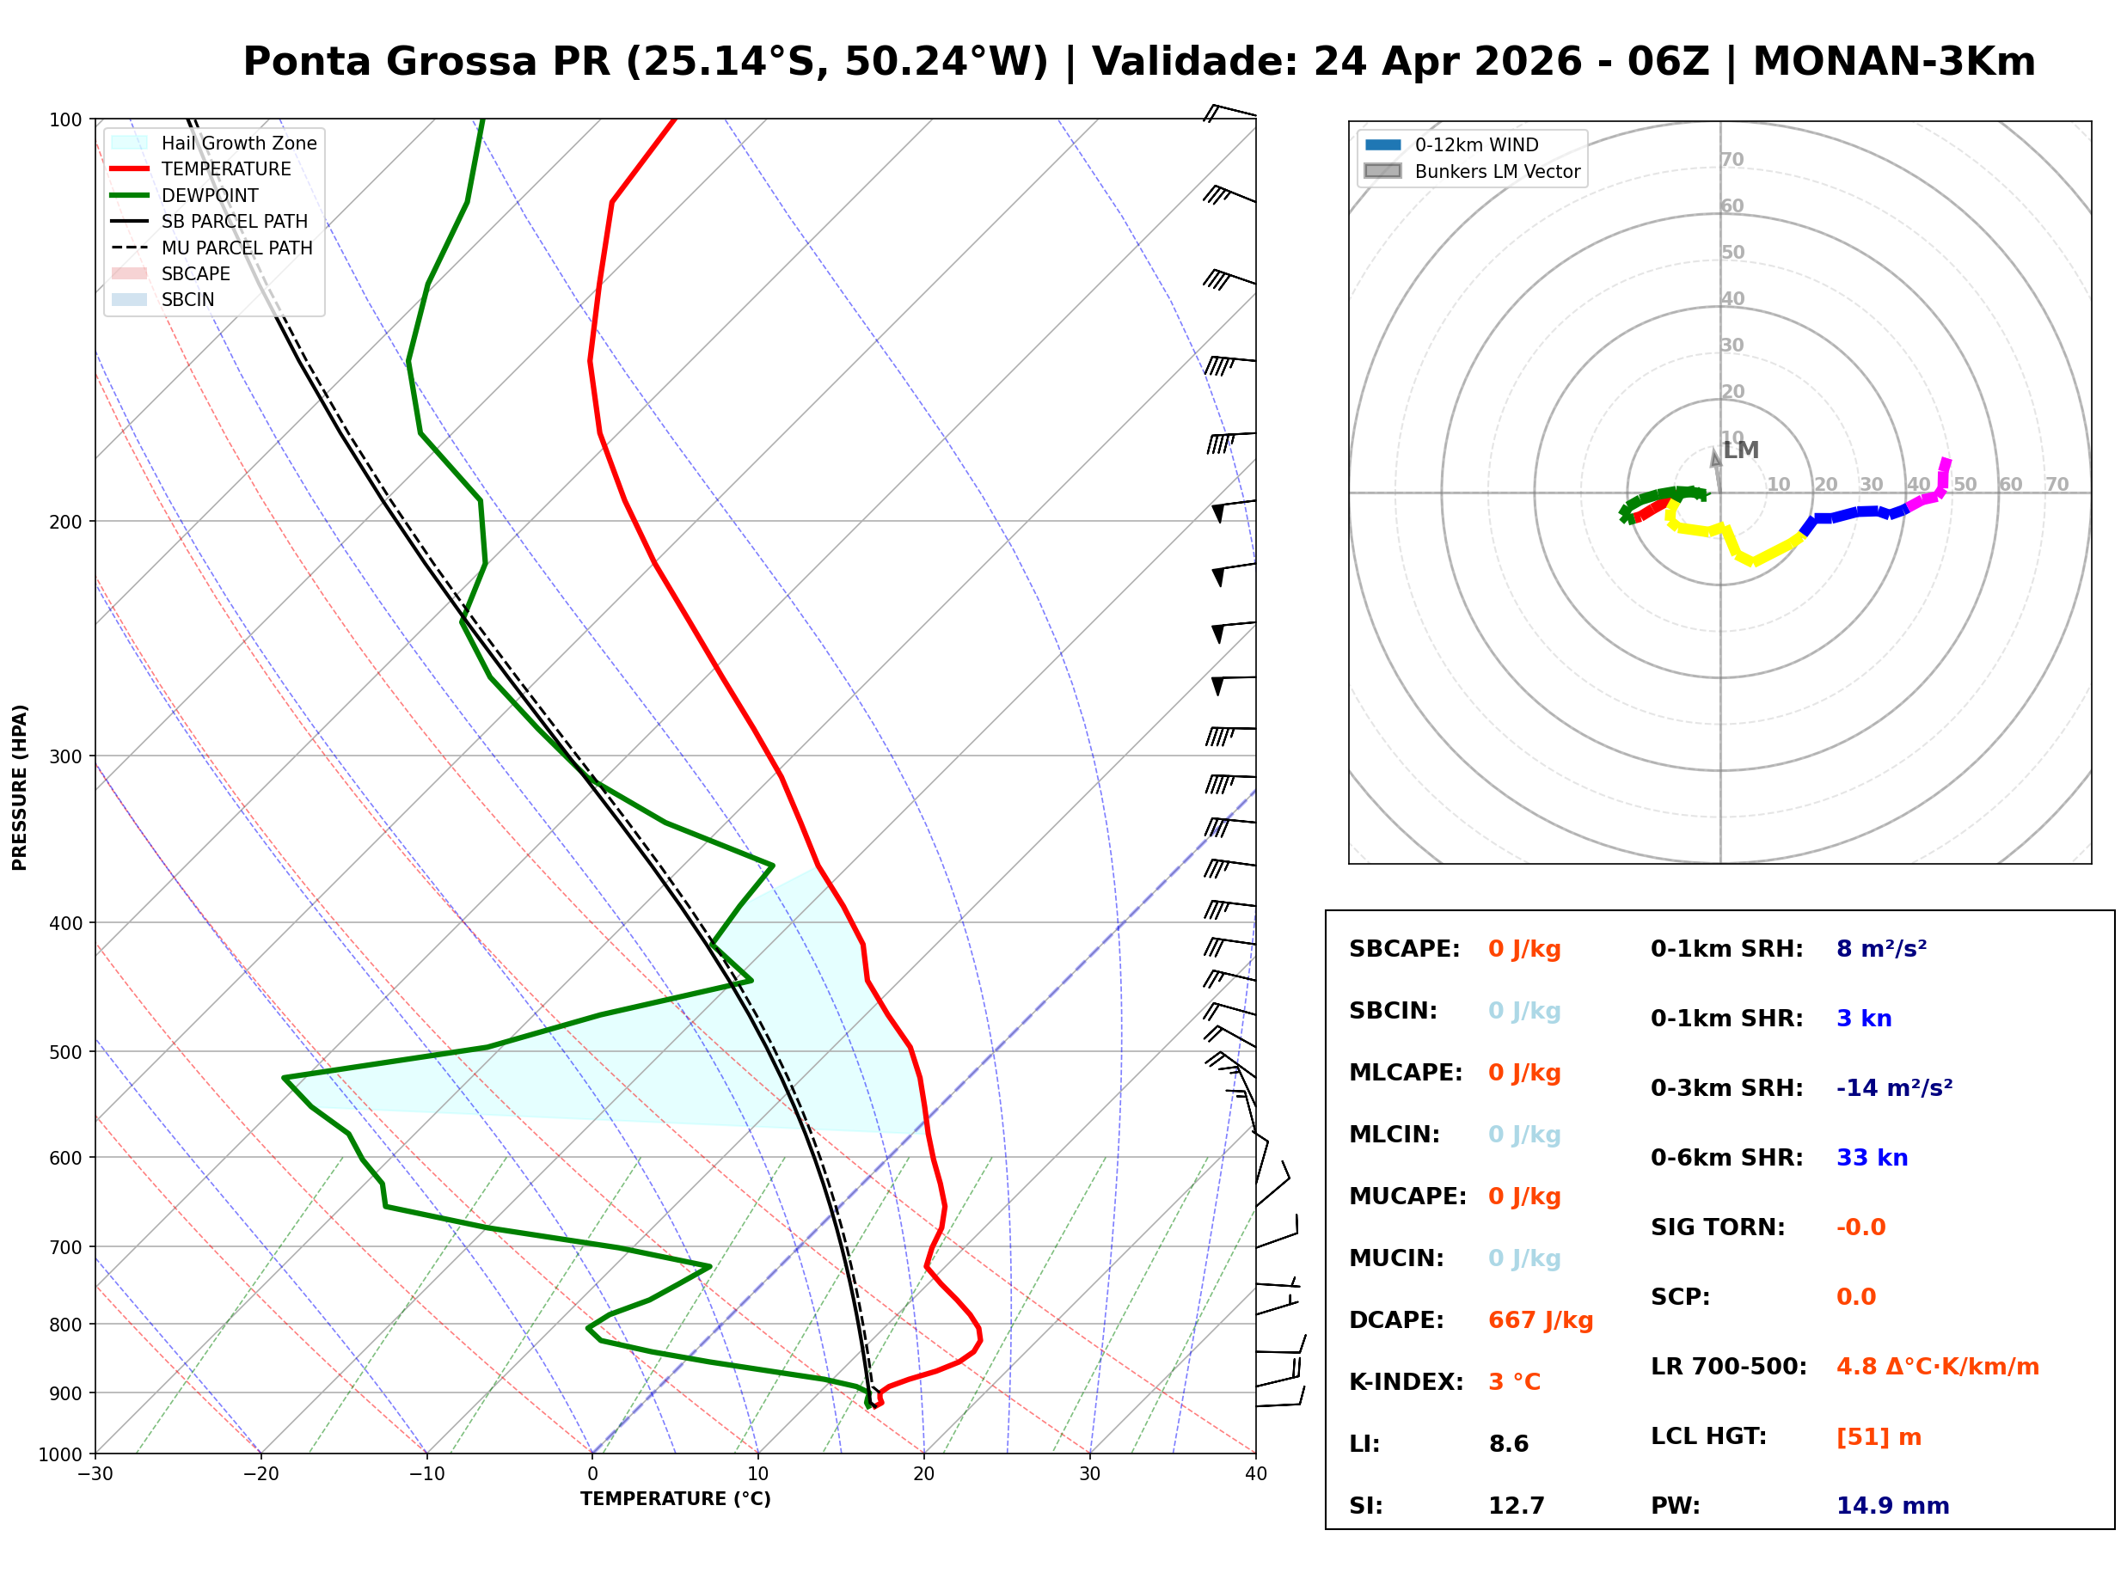Viewport: 2127px width, 1573px height.
Task: Click the K-INDEX label
Action: click(x=1407, y=1382)
